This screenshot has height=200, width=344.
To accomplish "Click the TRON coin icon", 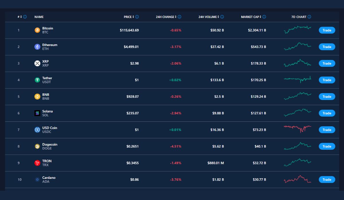I will [x=37, y=163].
